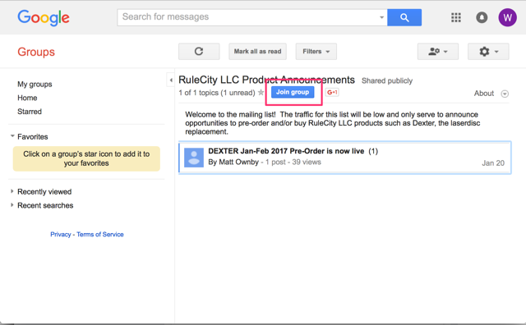Click the Matt Ownby post avatar
This screenshot has width=526, height=325.
pos(194,158)
